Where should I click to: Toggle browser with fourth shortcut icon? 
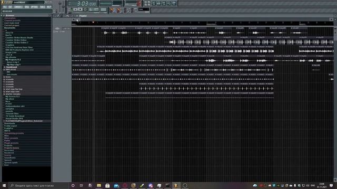[x=169, y=3]
